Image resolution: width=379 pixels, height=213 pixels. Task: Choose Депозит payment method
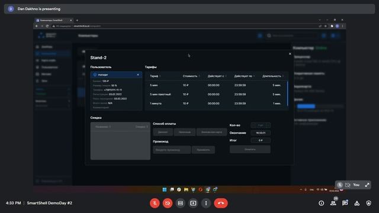point(163,132)
